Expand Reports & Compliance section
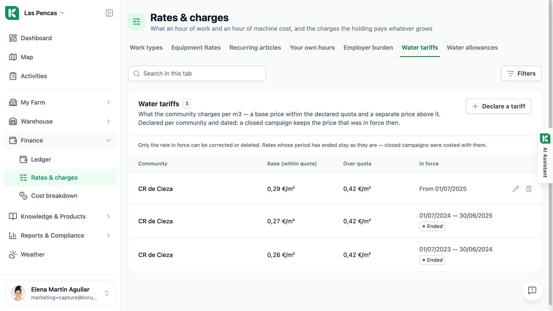Image resolution: width=553 pixels, height=311 pixels. 60,236
